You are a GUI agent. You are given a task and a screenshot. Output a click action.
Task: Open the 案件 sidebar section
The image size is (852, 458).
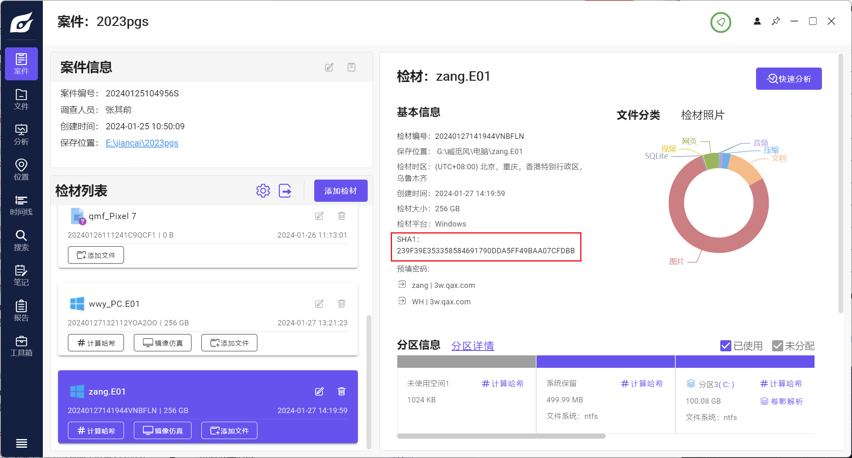[21, 64]
